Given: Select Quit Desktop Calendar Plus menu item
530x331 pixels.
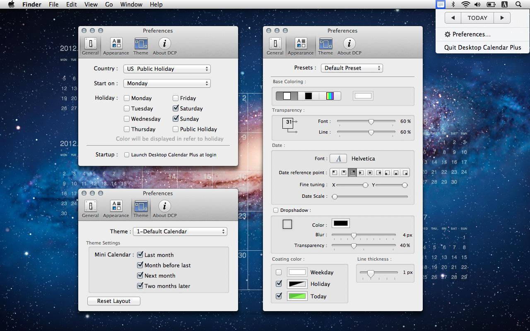Looking at the screenshot, I should [x=482, y=47].
